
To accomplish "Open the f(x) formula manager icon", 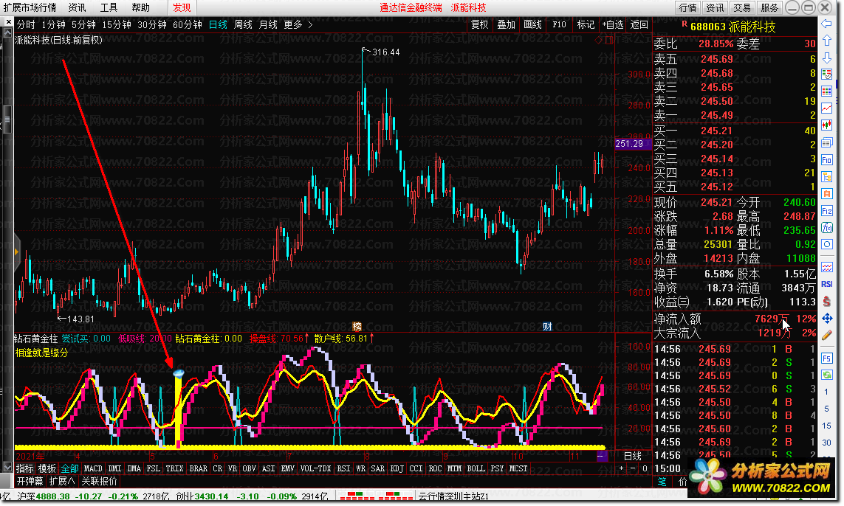I will [827, 227].
